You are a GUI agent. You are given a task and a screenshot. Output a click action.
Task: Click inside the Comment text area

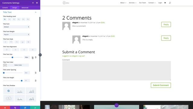[x=116, y=71]
